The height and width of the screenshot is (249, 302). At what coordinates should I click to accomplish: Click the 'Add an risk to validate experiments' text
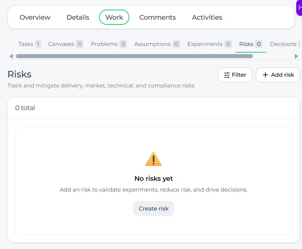click(x=154, y=190)
